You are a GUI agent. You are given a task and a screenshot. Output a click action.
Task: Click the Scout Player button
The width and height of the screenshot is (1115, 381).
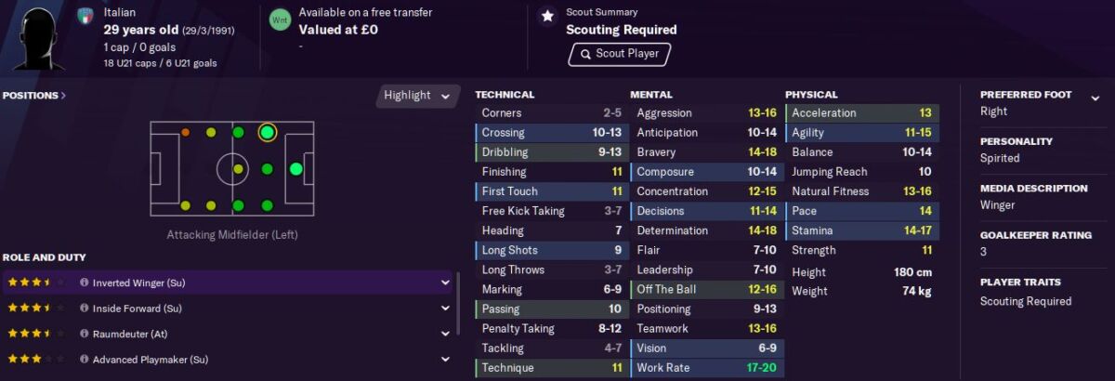(620, 54)
